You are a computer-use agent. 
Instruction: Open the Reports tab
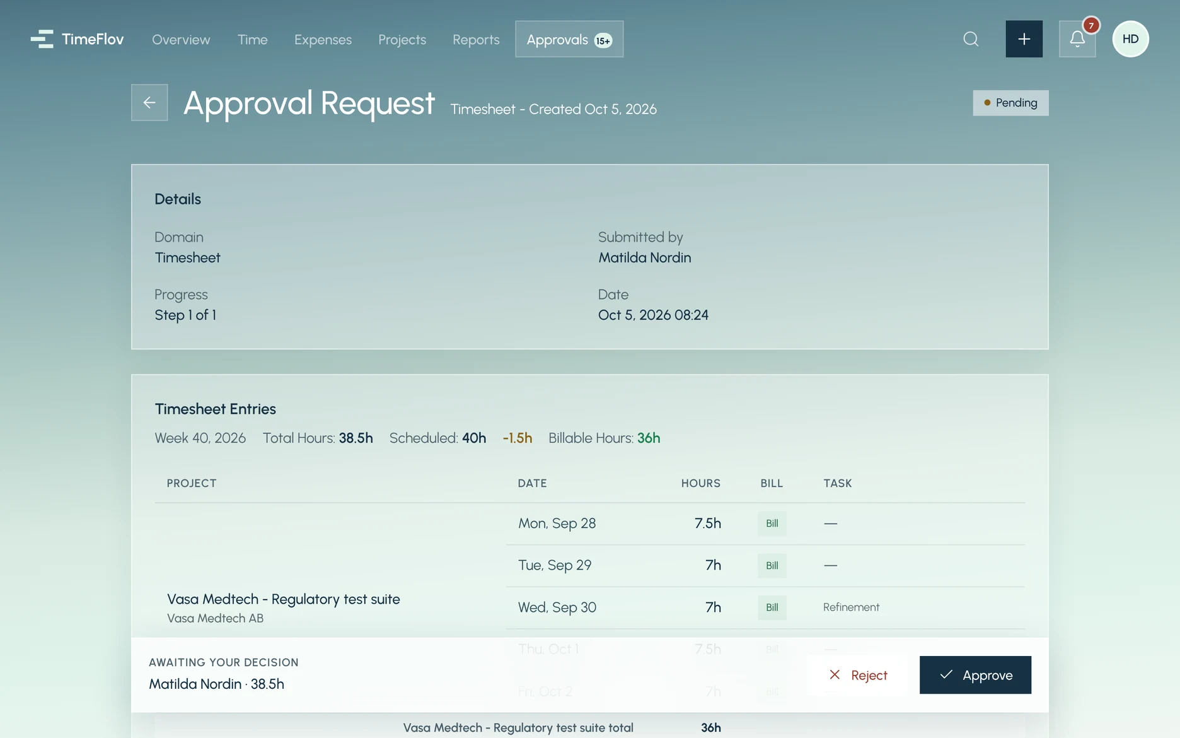pyautogui.click(x=476, y=39)
